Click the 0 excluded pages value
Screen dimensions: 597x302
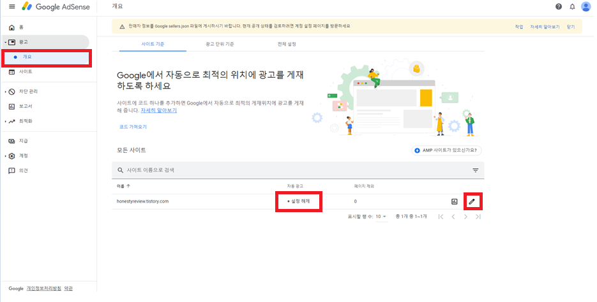click(355, 201)
